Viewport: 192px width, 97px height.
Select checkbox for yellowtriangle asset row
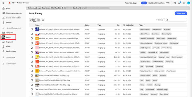[32, 38]
